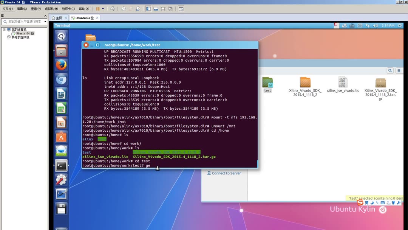The height and width of the screenshot is (230, 408).
Task: Click the library search input field
Action: 25,21
